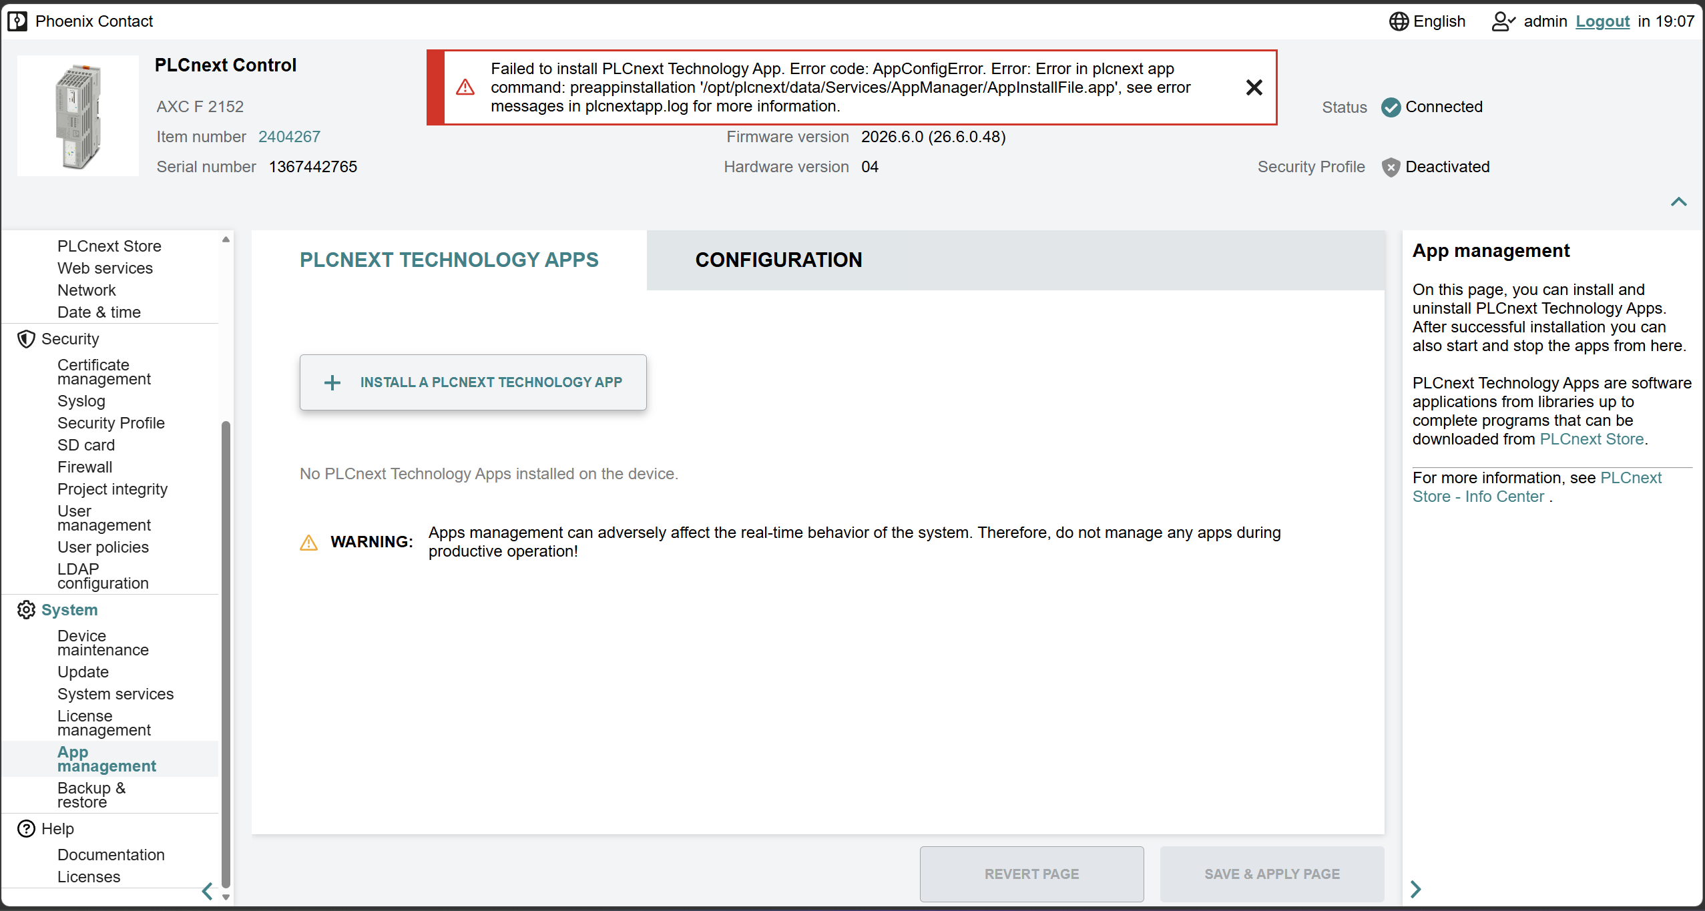Image resolution: width=1705 pixels, height=911 pixels.
Task: Click the plus icon on install button
Action: click(332, 382)
